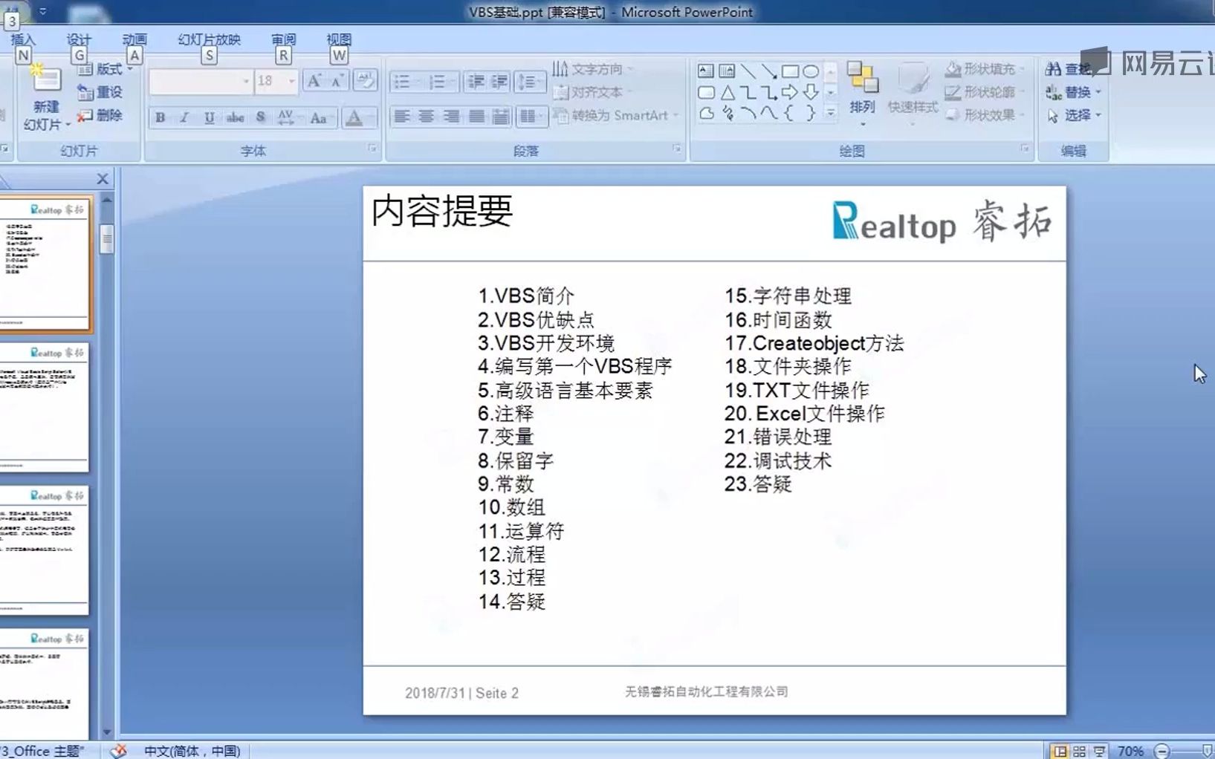Open the Layout (版式) dropdown
The width and height of the screenshot is (1215, 759).
tap(106, 69)
